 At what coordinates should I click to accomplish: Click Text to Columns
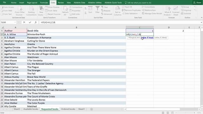(118, 11)
